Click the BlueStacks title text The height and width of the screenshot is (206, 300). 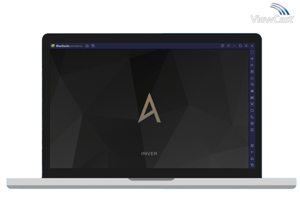click(x=63, y=46)
